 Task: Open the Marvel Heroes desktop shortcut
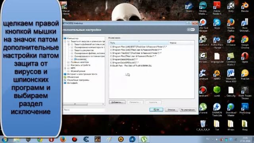(65, 8)
